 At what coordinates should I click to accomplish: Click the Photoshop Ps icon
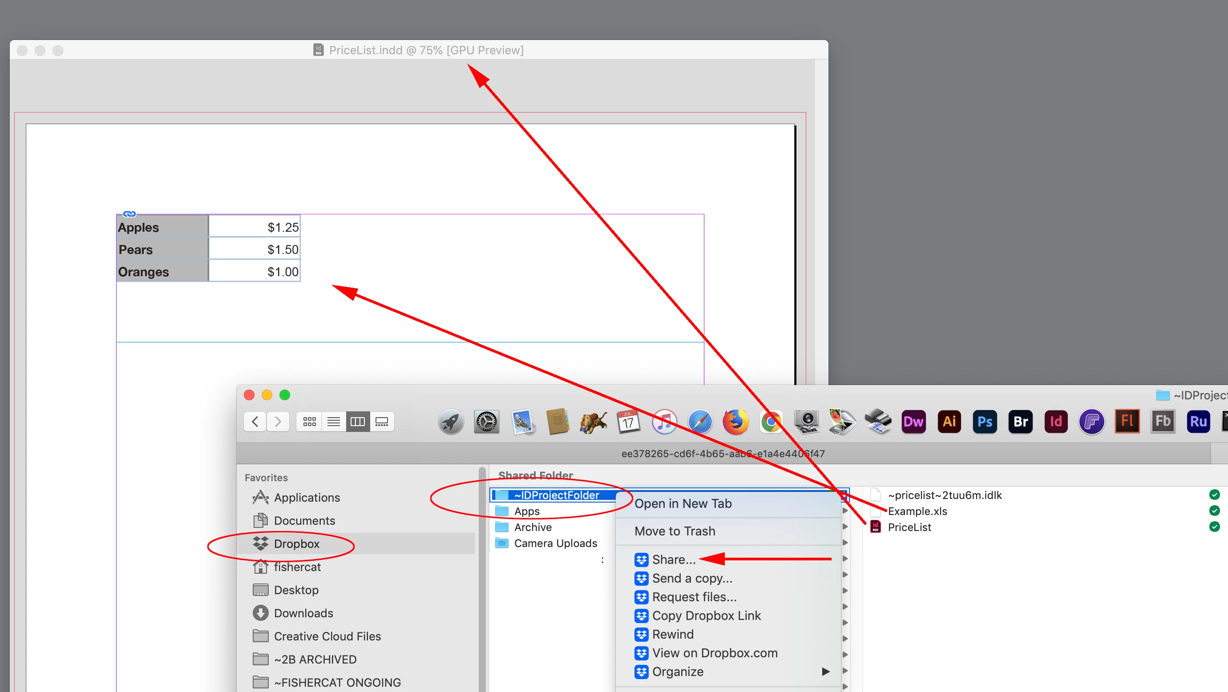984,421
